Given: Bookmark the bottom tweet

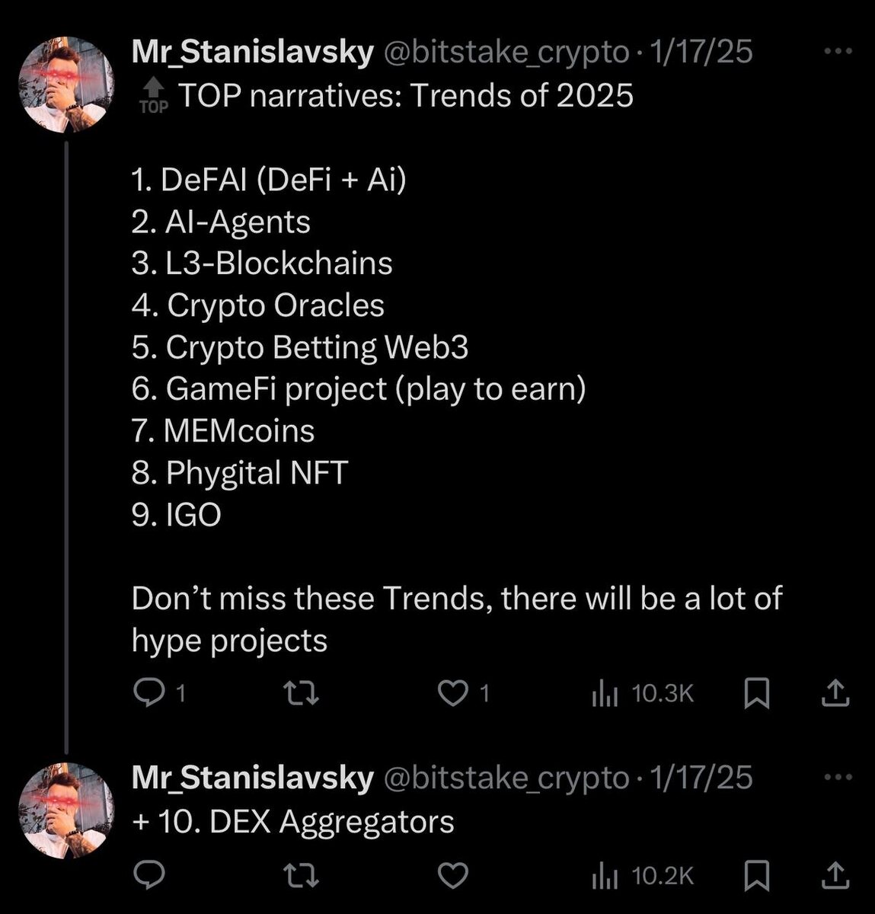Looking at the screenshot, I should 758,876.
